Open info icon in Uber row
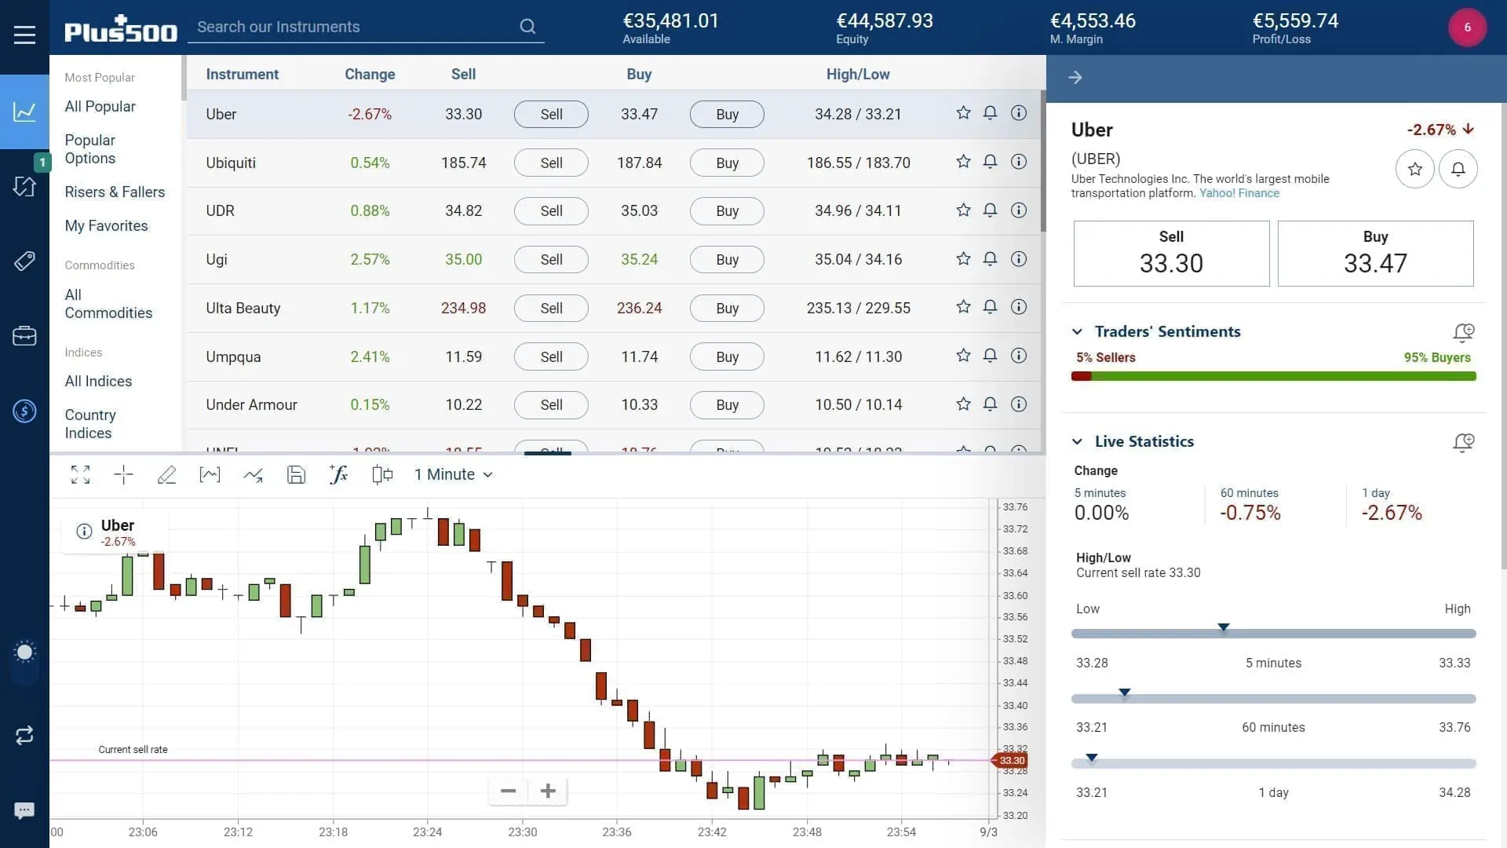 point(1019,113)
